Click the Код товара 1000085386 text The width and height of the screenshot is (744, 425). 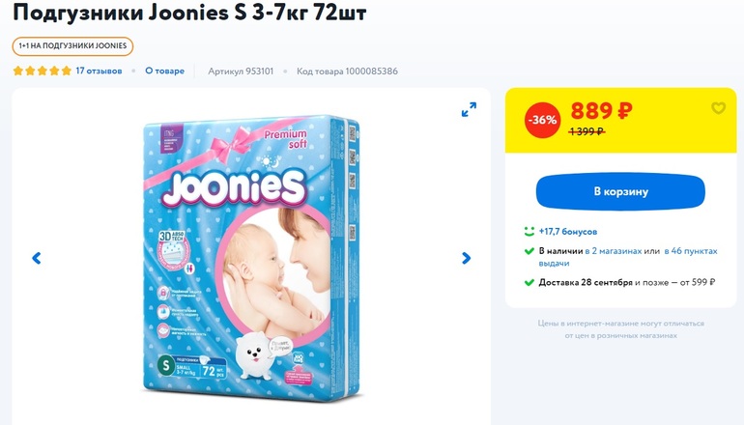[347, 71]
